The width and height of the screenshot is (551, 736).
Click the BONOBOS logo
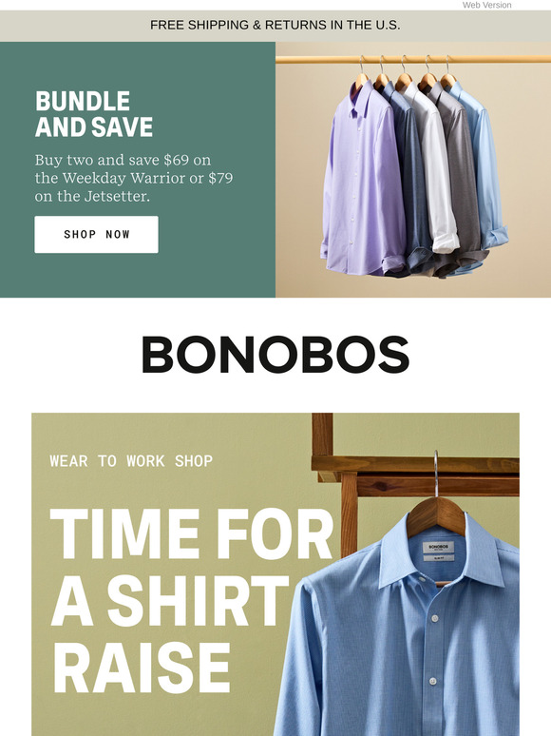click(x=275, y=355)
